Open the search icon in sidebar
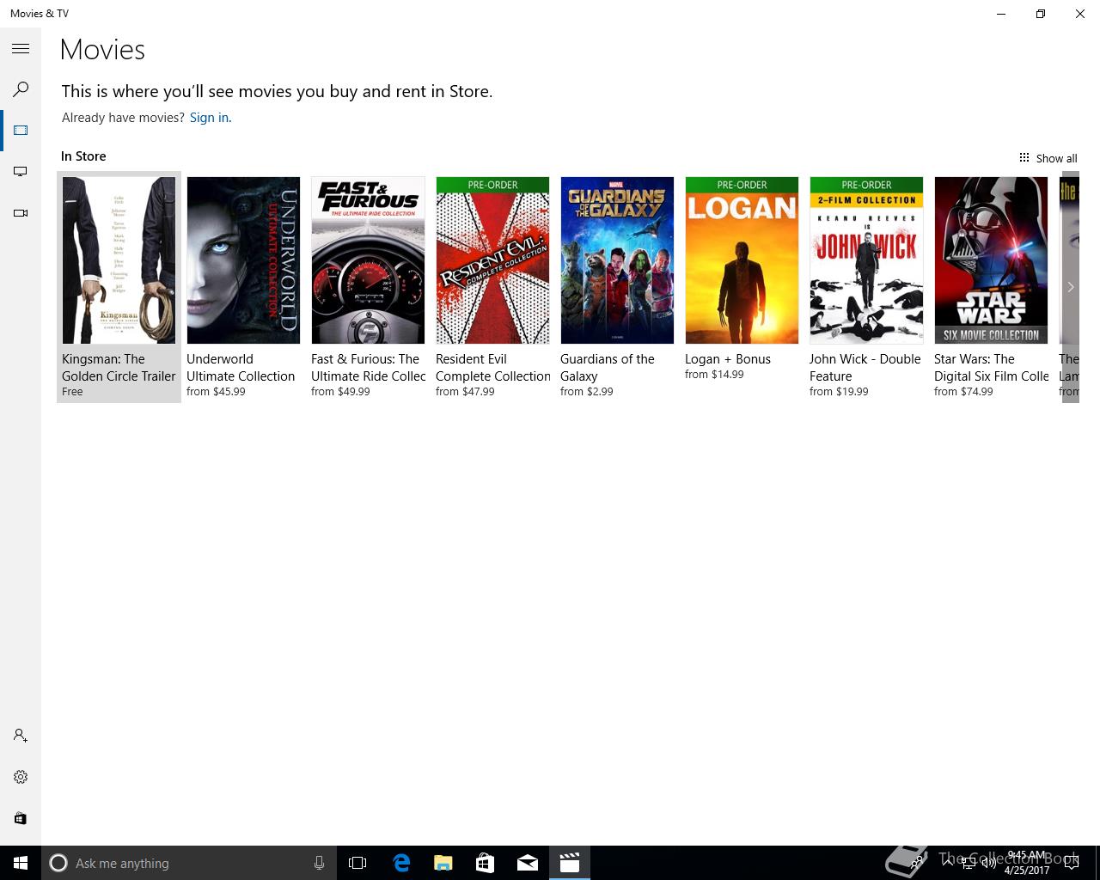This screenshot has width=1100, height=880. coord(21,89)
